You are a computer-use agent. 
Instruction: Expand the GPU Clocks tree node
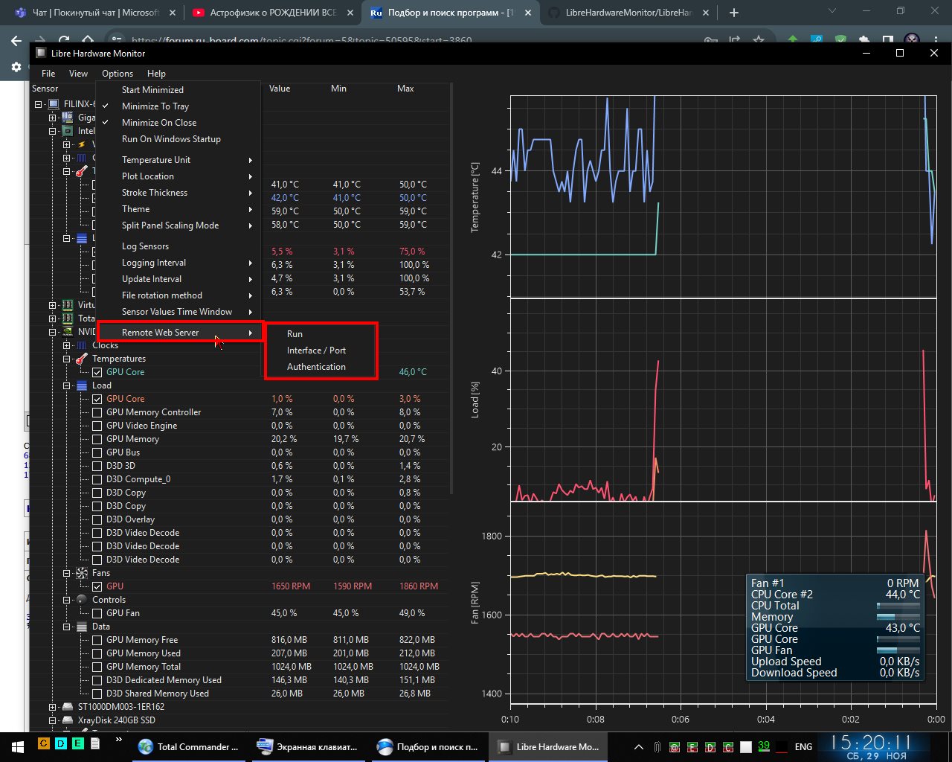point(66,345)
